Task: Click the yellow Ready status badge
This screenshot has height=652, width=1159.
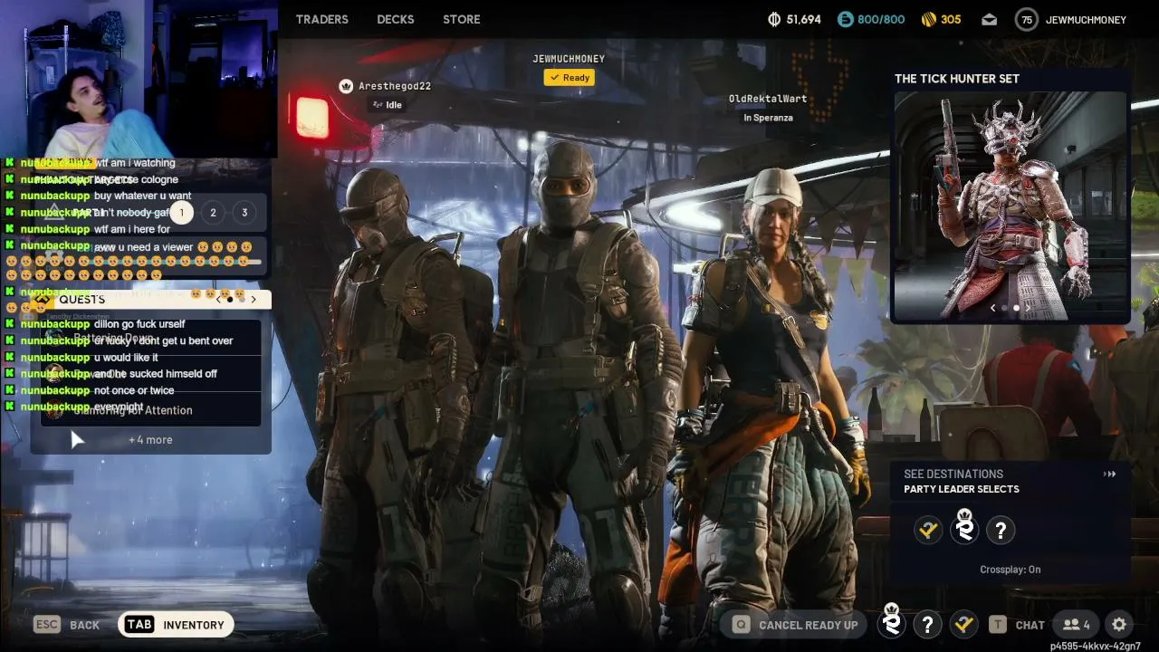Action: (569, 78)
